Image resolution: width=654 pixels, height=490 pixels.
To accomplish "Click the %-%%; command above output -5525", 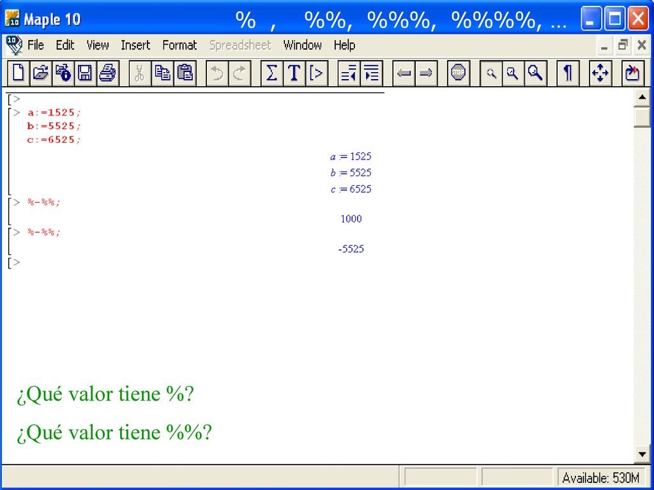I will click(44, 232).
